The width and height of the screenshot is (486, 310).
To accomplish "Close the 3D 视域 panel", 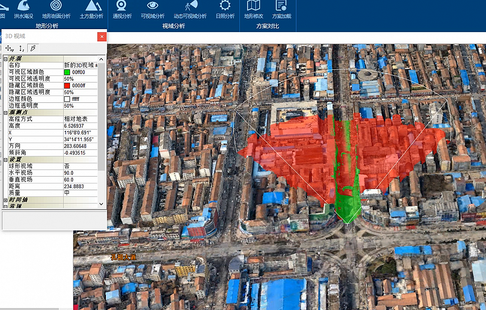I will 101,37.
